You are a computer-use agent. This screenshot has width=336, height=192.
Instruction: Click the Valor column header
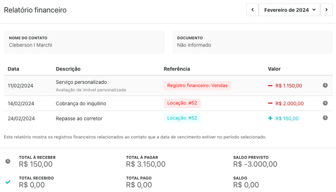click(274, 69)
